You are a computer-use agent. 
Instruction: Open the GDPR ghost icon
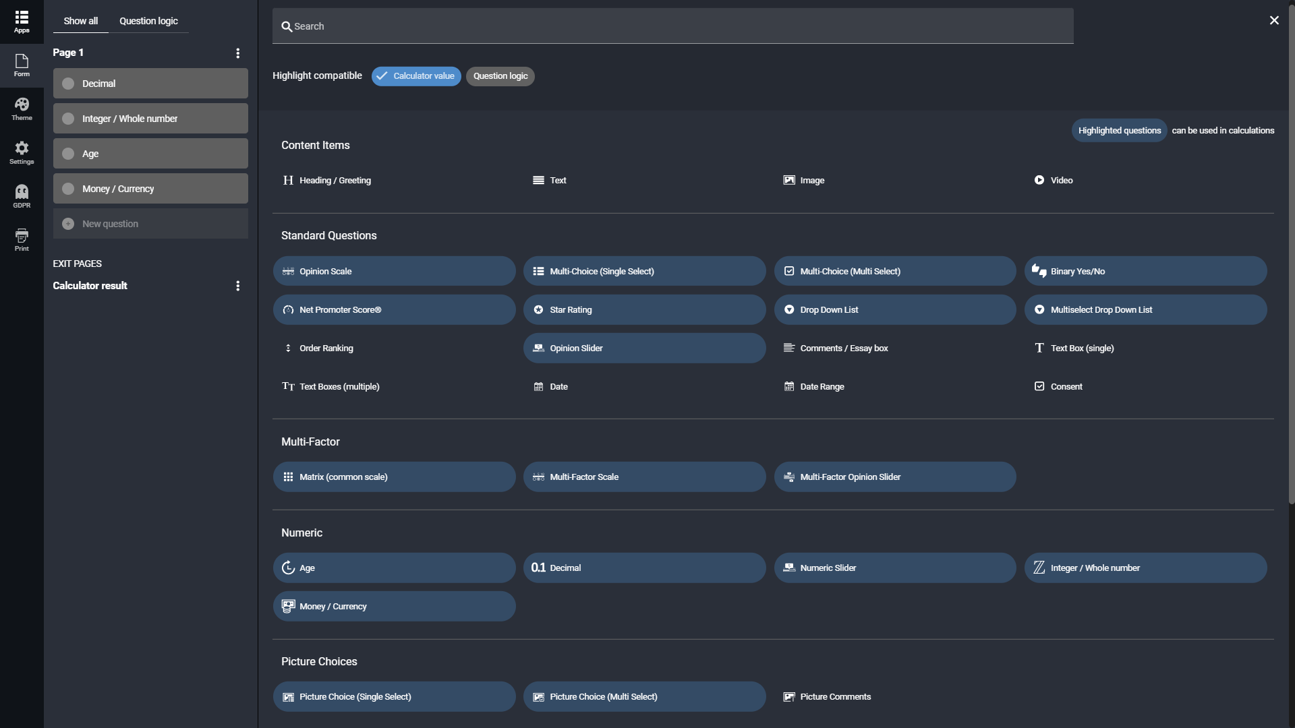tap(22, 197)
